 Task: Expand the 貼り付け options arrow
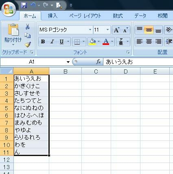pos(13,45)
